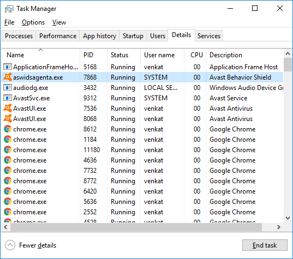Select the Details tab
The height and width of the screenshot is (259, 293).
182,35
